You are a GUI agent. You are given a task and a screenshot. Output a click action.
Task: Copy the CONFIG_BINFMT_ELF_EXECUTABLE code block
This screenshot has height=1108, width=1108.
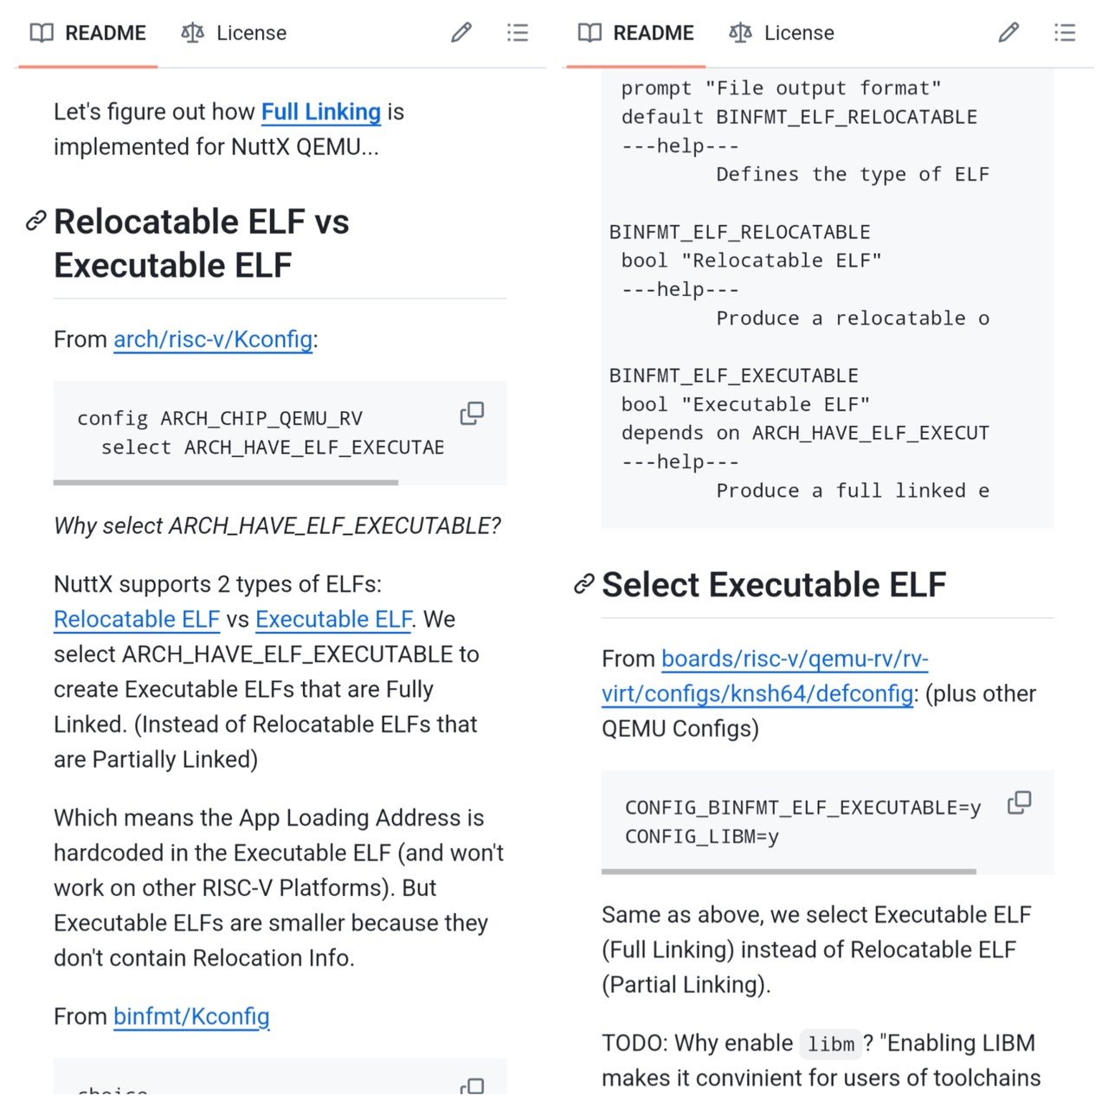(x=1020, y=803)
